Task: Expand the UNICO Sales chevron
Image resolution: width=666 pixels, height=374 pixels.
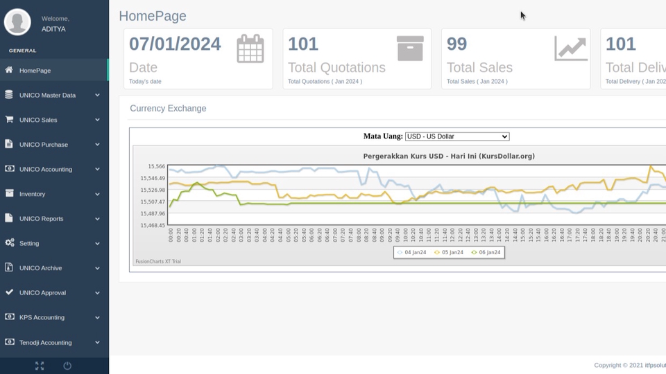Action: [x=97, y=120]
